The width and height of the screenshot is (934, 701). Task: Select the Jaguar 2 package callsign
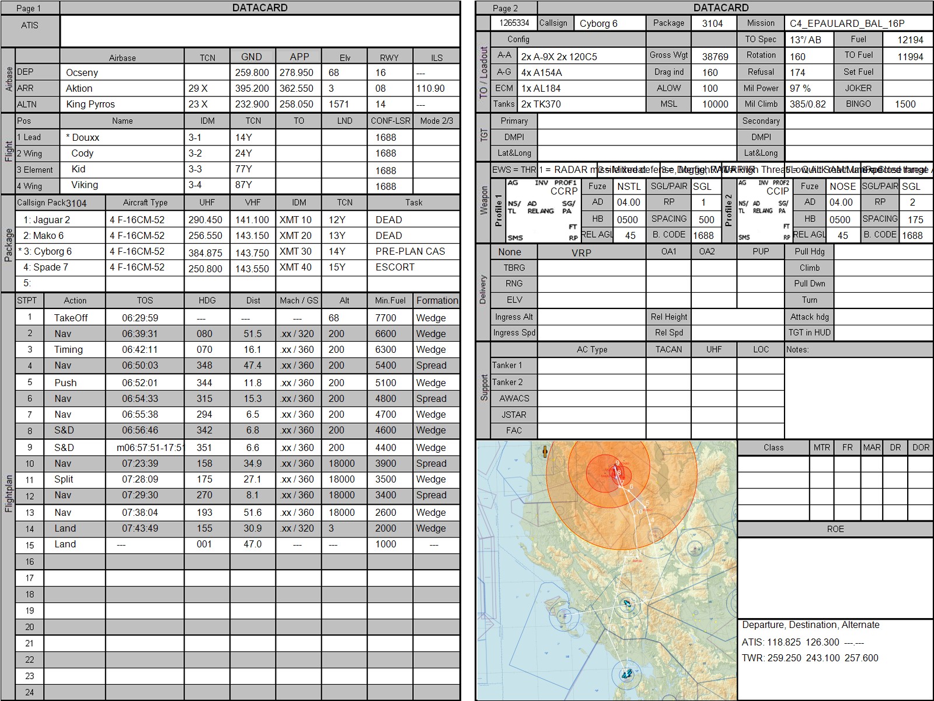tap(47, 220)
